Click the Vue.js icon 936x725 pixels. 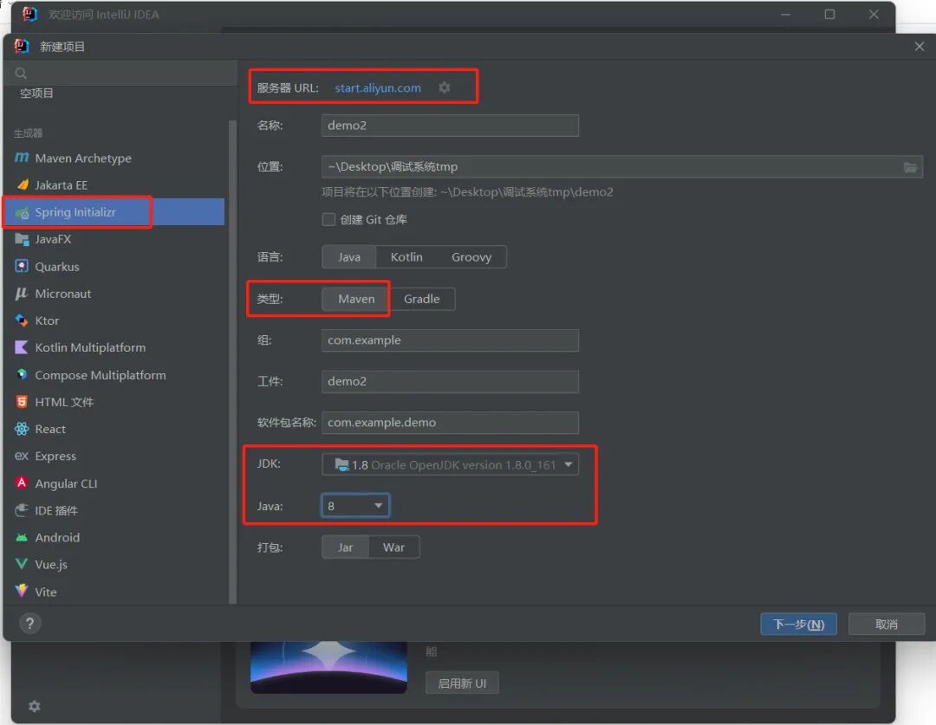pyautogui.click(x=22, y=564)
